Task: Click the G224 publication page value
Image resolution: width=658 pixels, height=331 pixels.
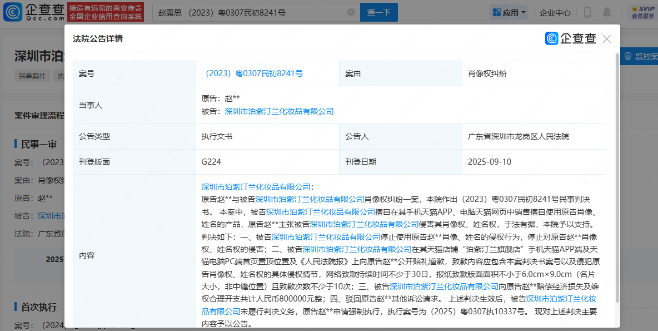Action: (211, 162)
